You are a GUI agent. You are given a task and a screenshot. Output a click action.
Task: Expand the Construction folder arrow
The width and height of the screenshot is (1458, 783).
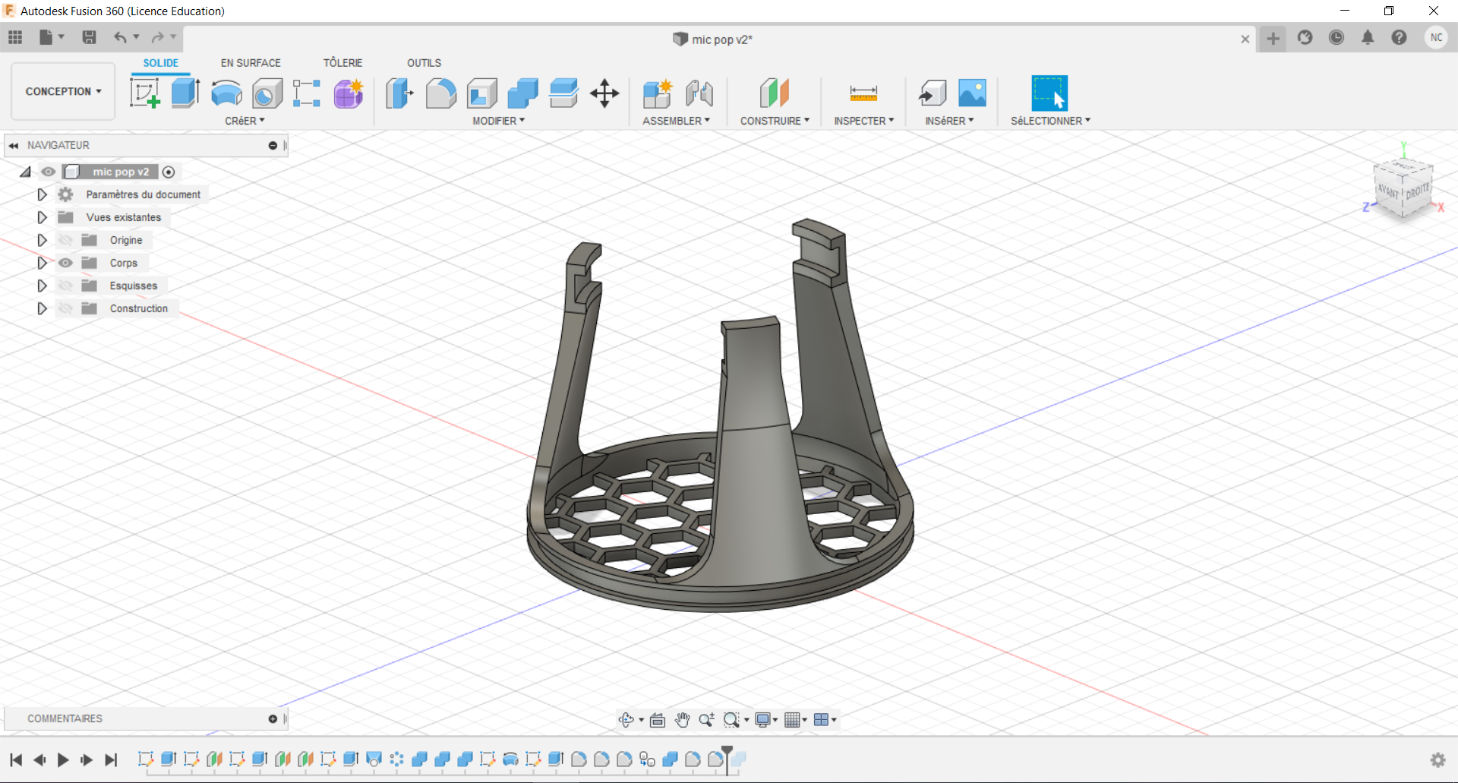[x=43, y=308]
